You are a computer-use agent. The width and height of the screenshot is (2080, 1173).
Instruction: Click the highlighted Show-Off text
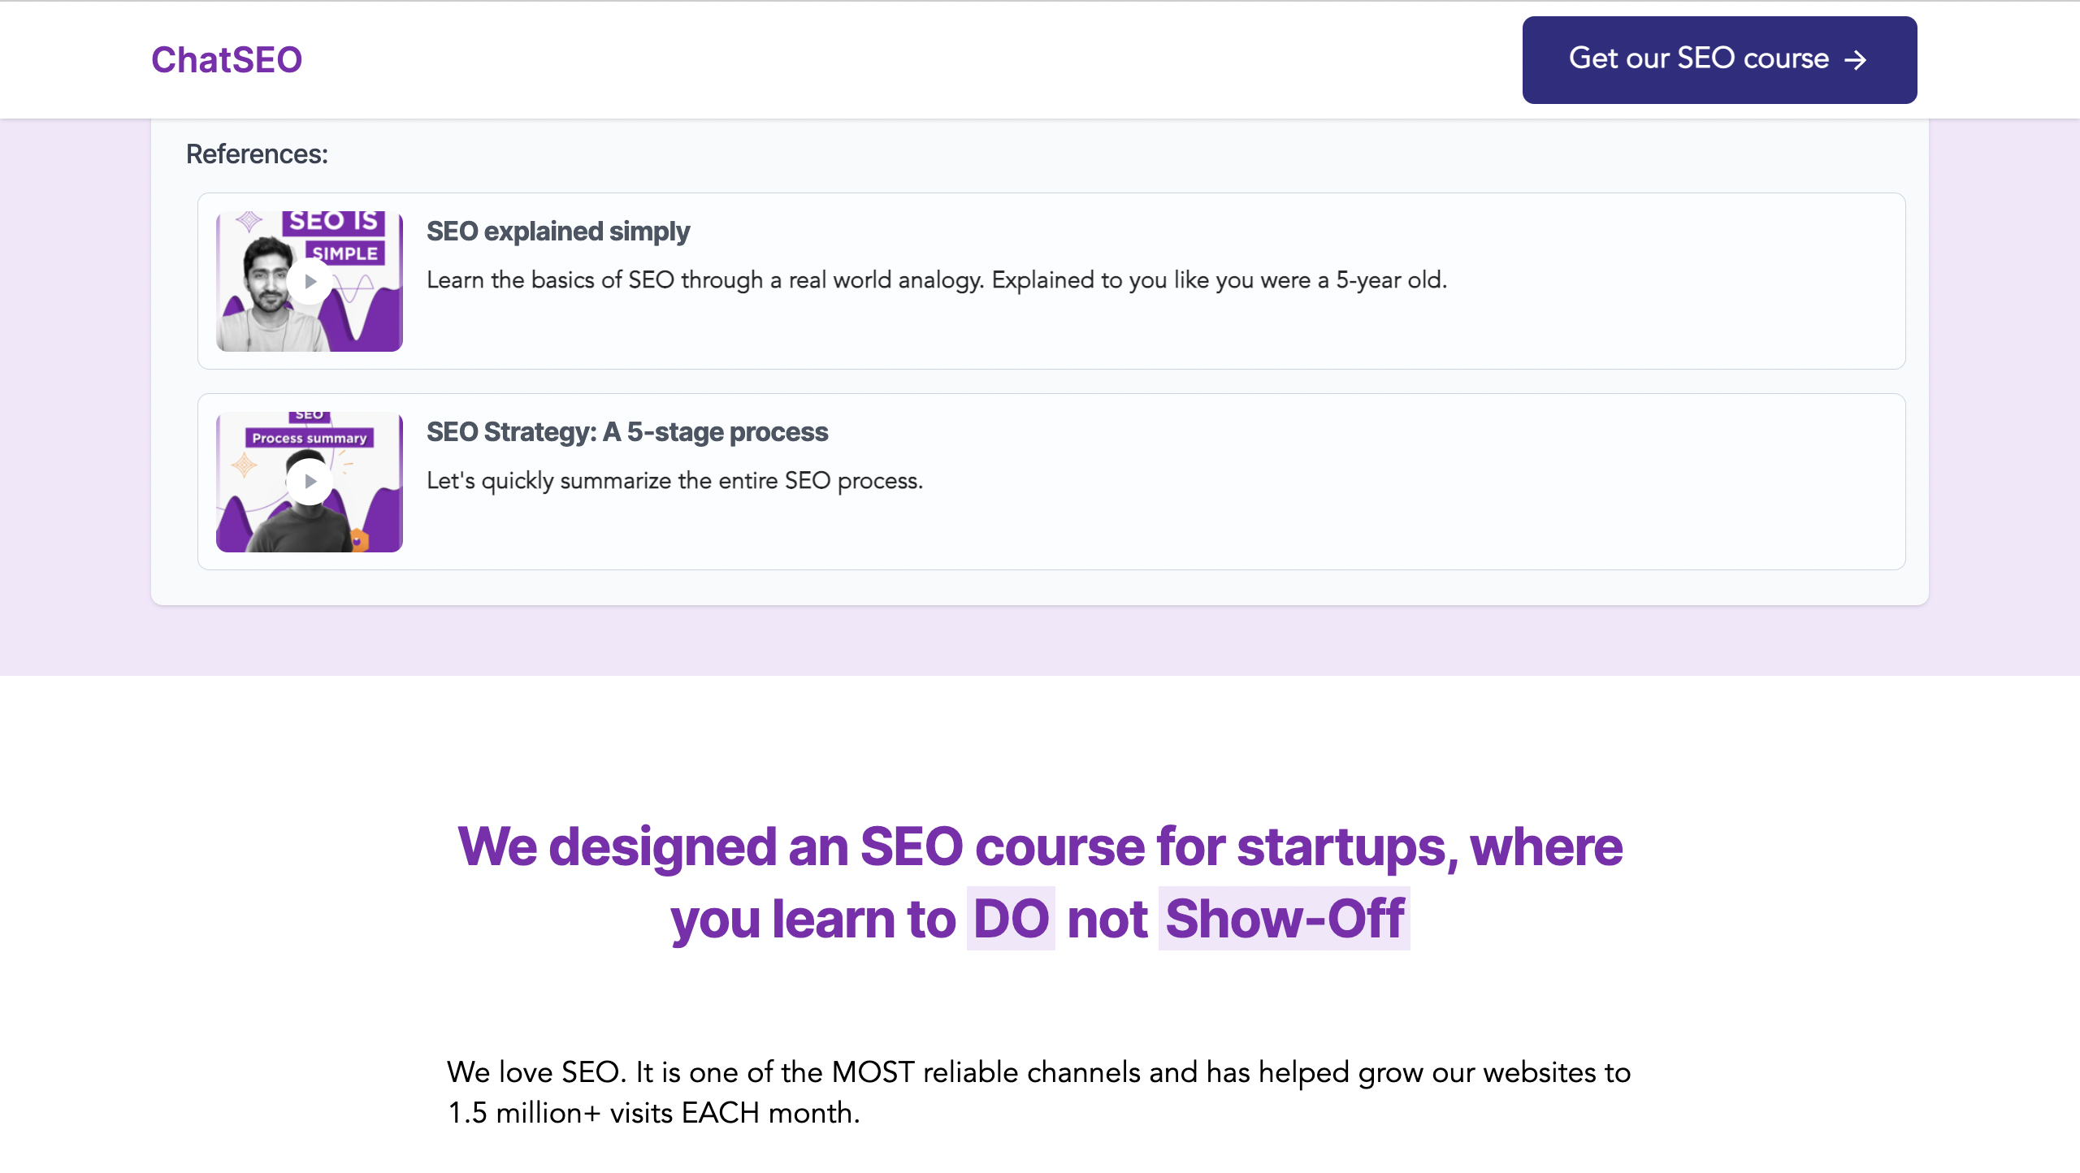[1284, 919]
